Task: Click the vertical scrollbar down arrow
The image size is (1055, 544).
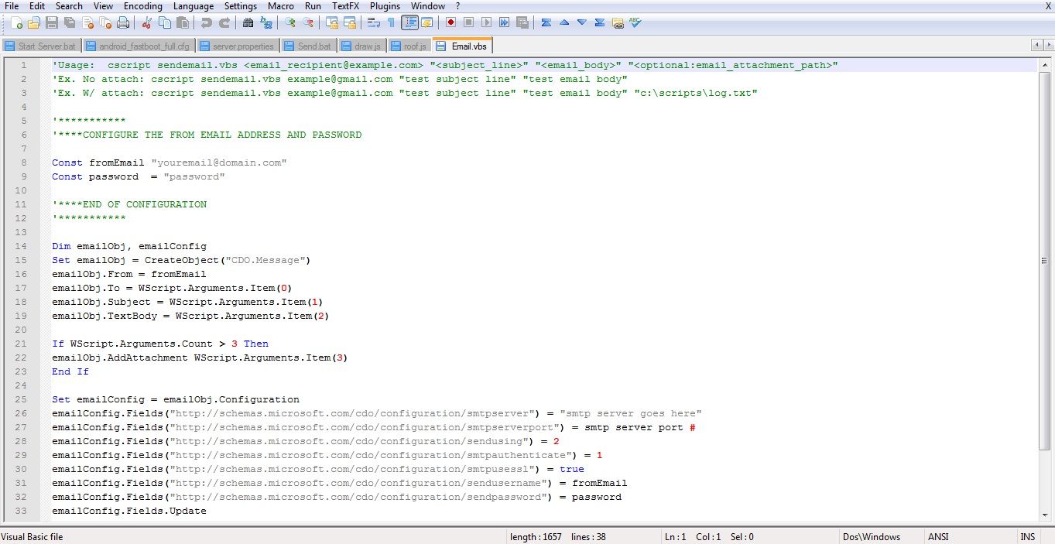Action: (x=1046, y=515)
